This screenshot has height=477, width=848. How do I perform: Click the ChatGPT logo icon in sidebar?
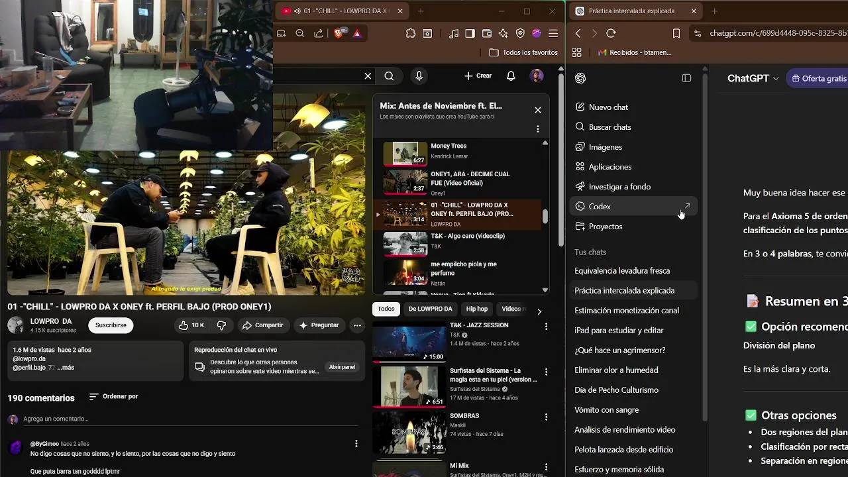tap(580, 78)
